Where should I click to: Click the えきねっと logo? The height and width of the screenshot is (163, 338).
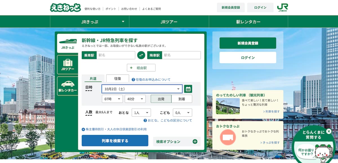(65, 8)
